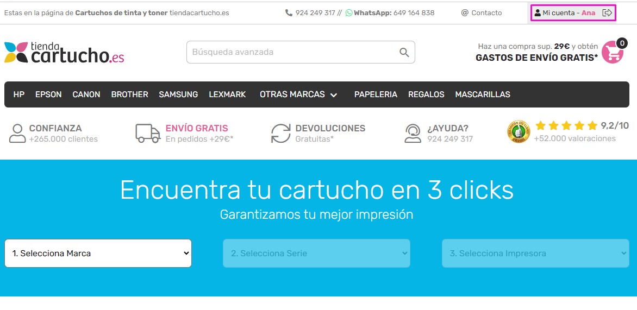Open the LEXMARK menu item
Viewport: 637px width, 310px height.
tap(227, 94)
